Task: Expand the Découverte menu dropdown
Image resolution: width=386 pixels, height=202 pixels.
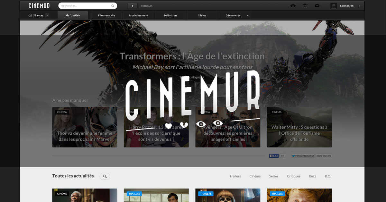Action: 247,15
